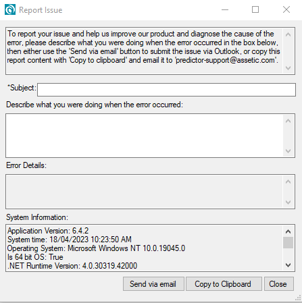Click down arrow of instructions box scrollbar
Image resolution: width=302 pixels, height=303 pixels.
click(288, 68)
